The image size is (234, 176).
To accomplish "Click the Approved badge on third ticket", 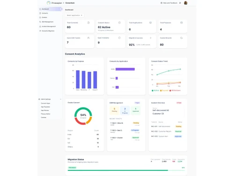I will coord(136,138).
